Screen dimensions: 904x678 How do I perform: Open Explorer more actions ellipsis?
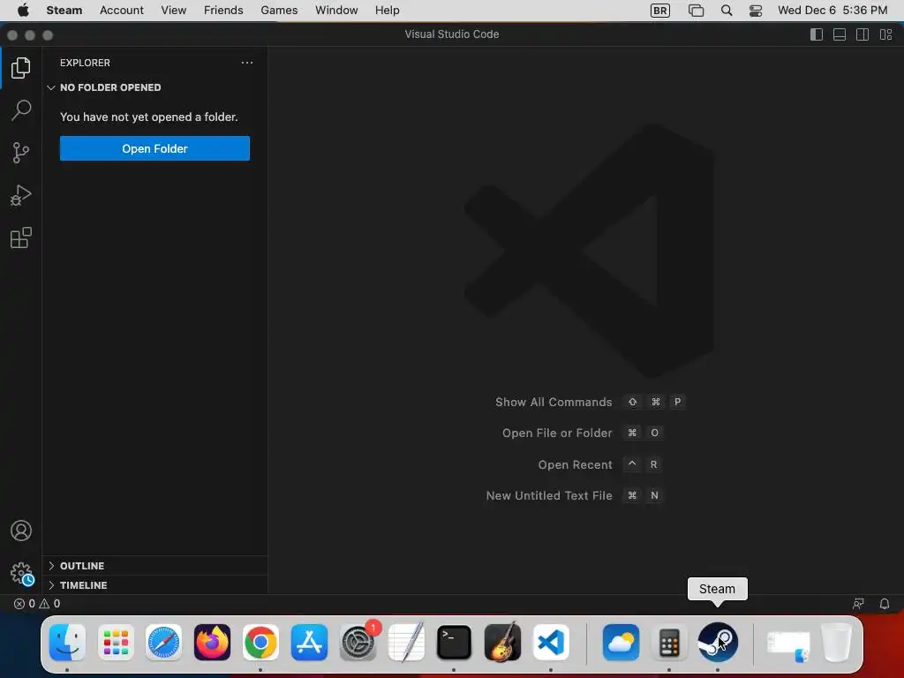click(x=247, y=63)
